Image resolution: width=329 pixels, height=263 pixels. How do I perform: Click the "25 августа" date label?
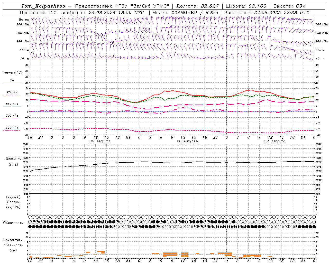[100, 141]
